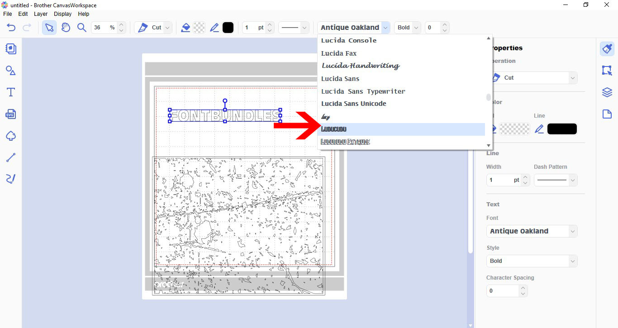Open the Display menu
This screenshot has width=618, height=328.
(x=62, y=14)
